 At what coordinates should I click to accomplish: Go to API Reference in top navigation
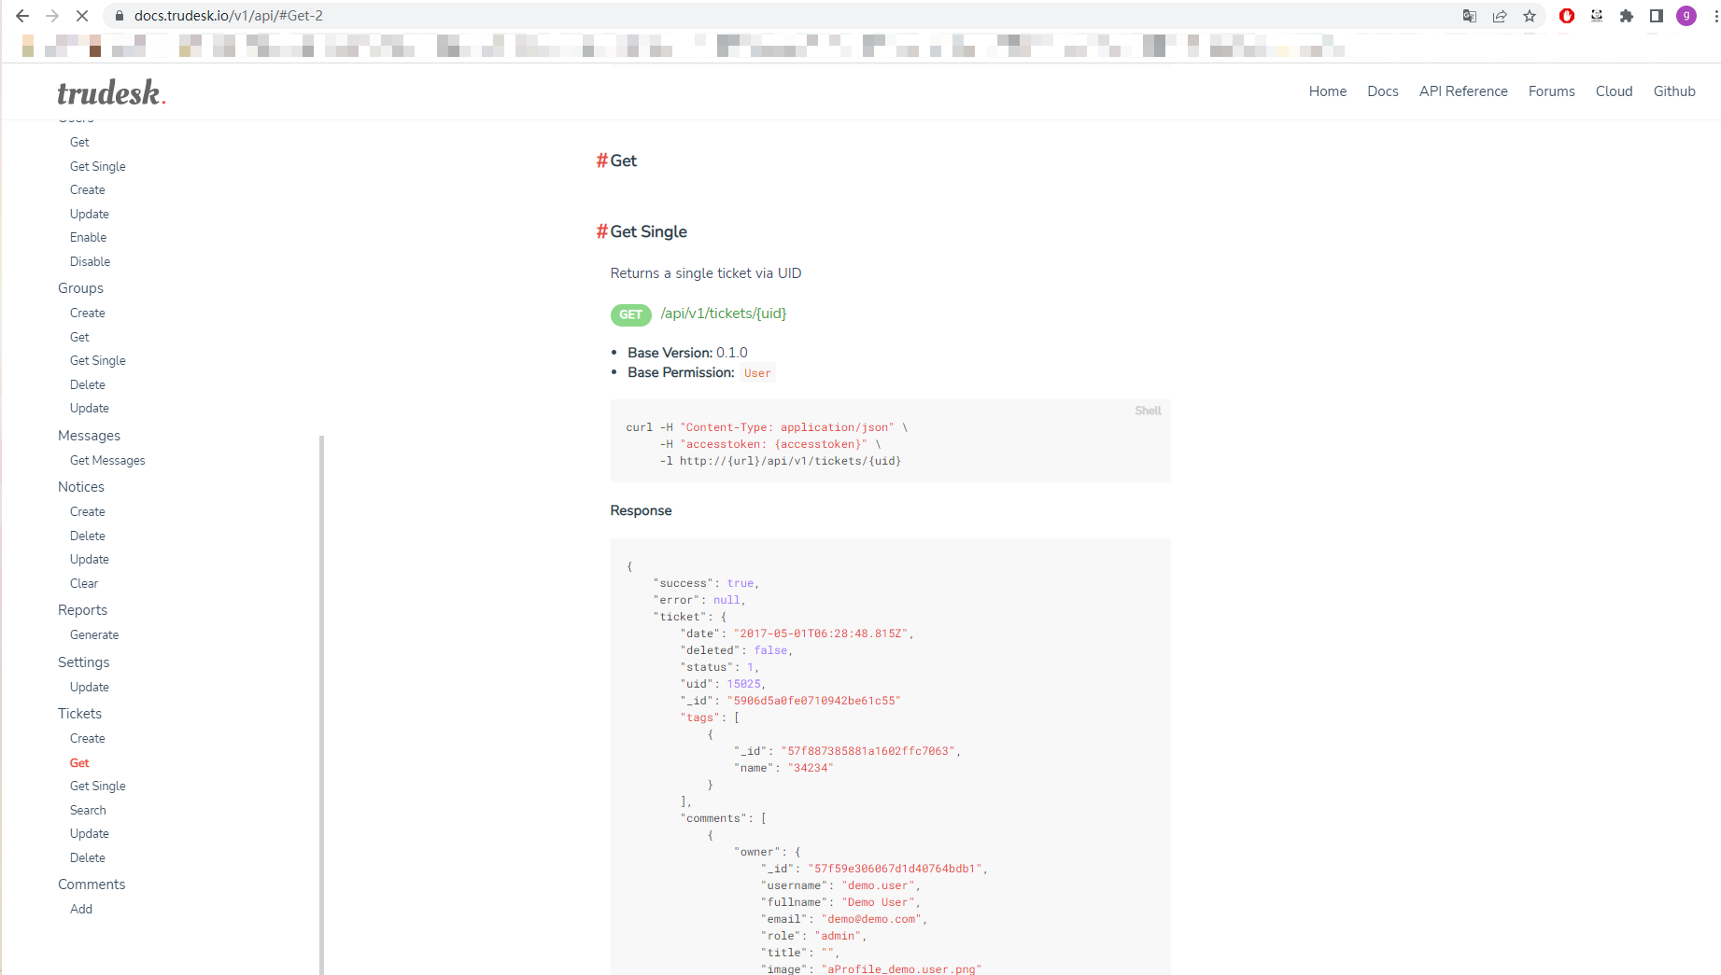point(1463,91)
